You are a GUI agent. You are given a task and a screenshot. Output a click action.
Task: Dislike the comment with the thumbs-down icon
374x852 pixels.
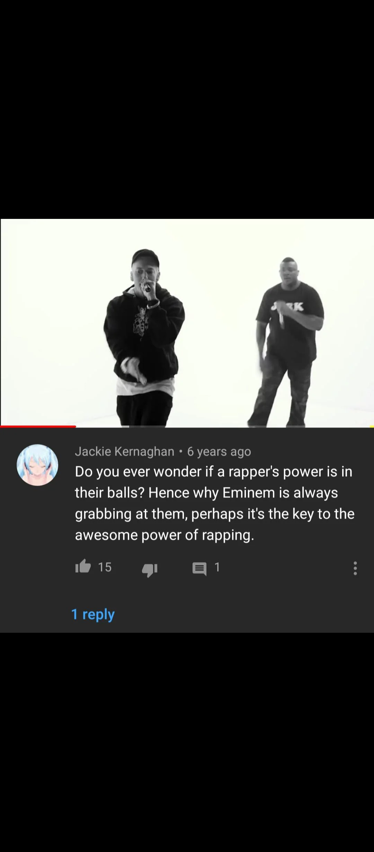pos(150,569)
